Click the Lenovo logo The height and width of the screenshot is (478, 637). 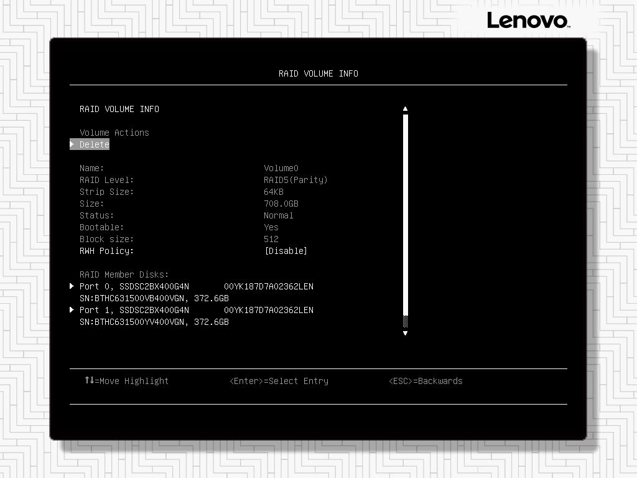pos(528,20)
